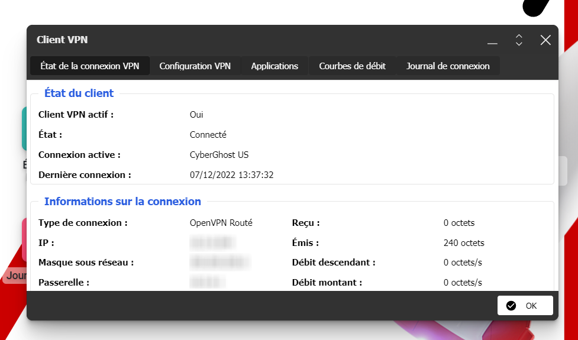Screen dimensions: 578x340
Task: Confirm with the OK button
Action: click(x=525, y=305)
